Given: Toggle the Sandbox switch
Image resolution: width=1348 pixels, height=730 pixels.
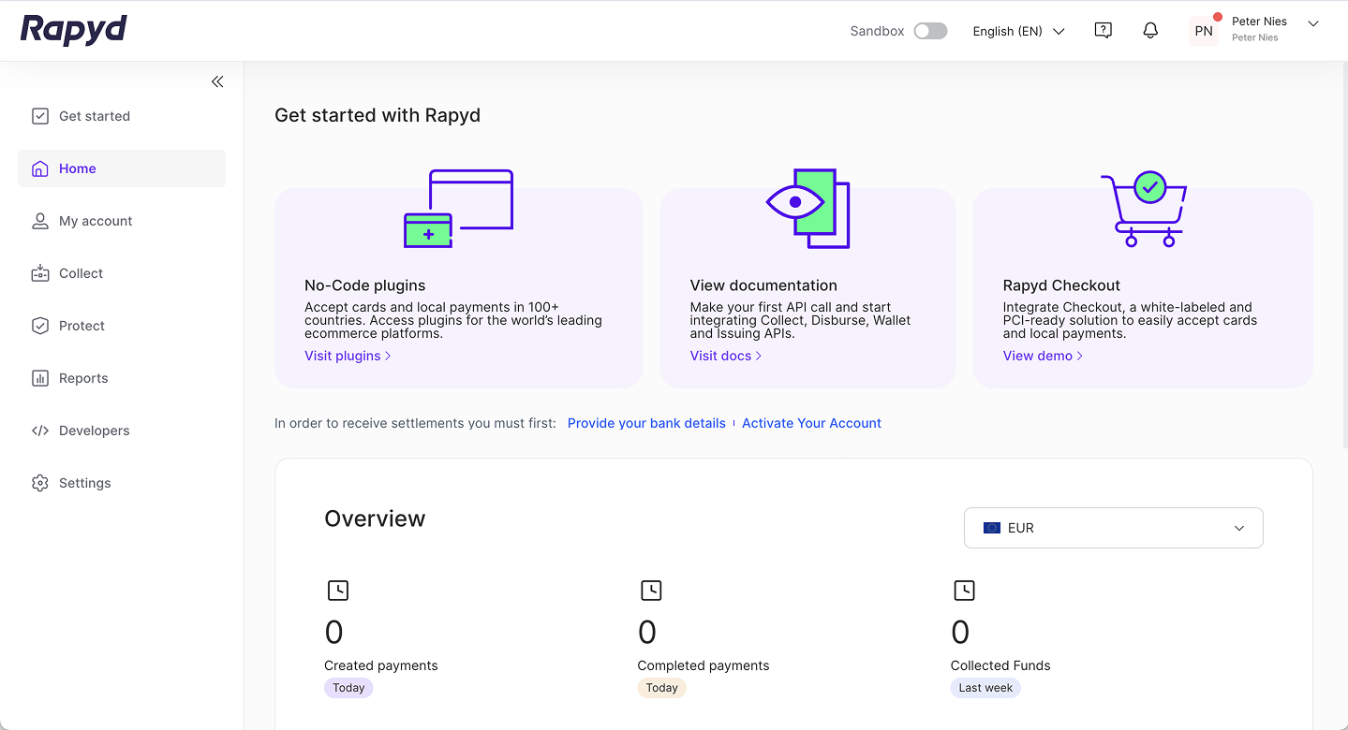Looking at the screenshot, I should coord(930,31).
